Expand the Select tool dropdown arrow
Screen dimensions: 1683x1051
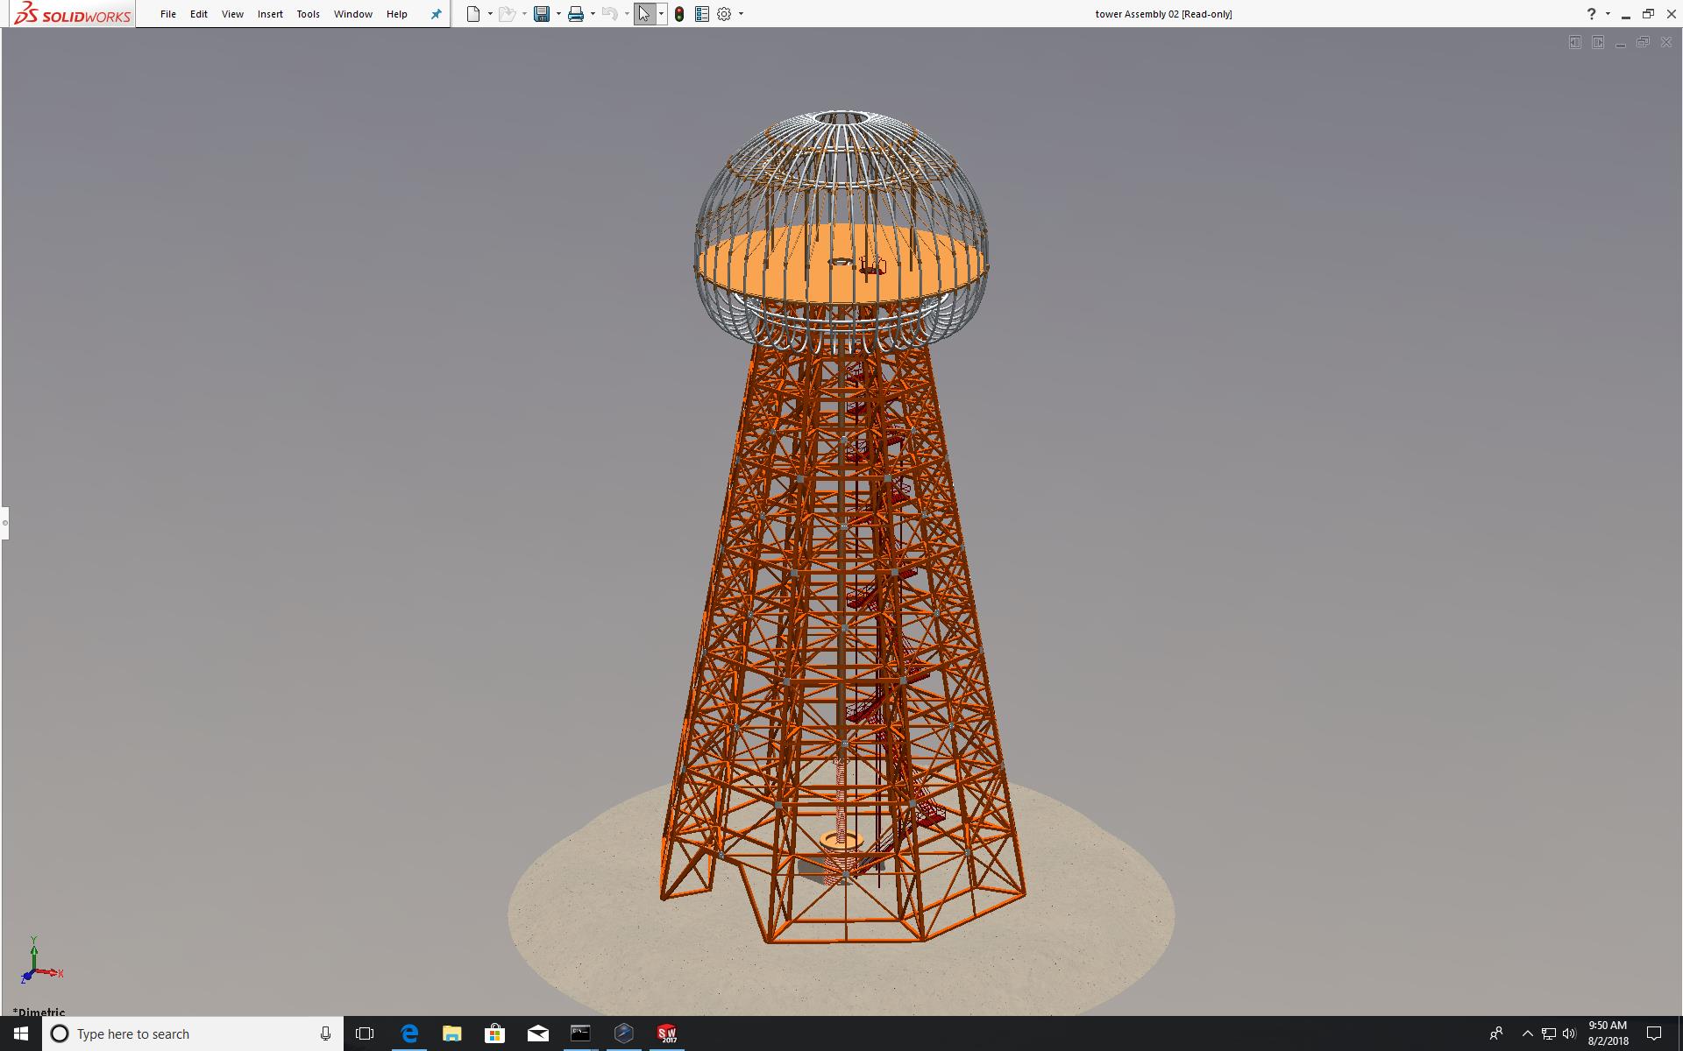pyautogui.click(x=661, y=14)
